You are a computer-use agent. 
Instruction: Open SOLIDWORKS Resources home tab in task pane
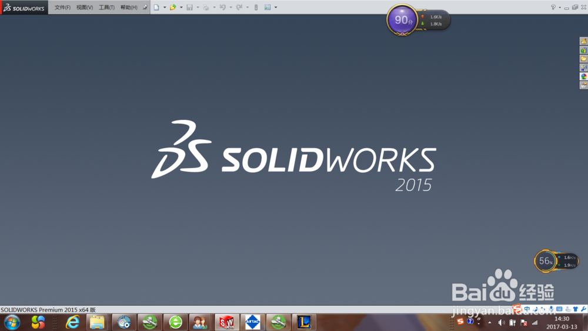(583, 41)
